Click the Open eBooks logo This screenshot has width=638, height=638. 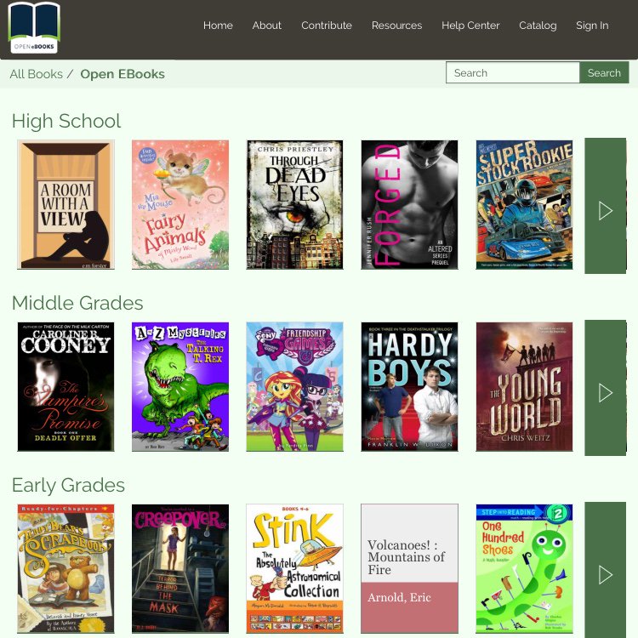(x=34, y=28)
